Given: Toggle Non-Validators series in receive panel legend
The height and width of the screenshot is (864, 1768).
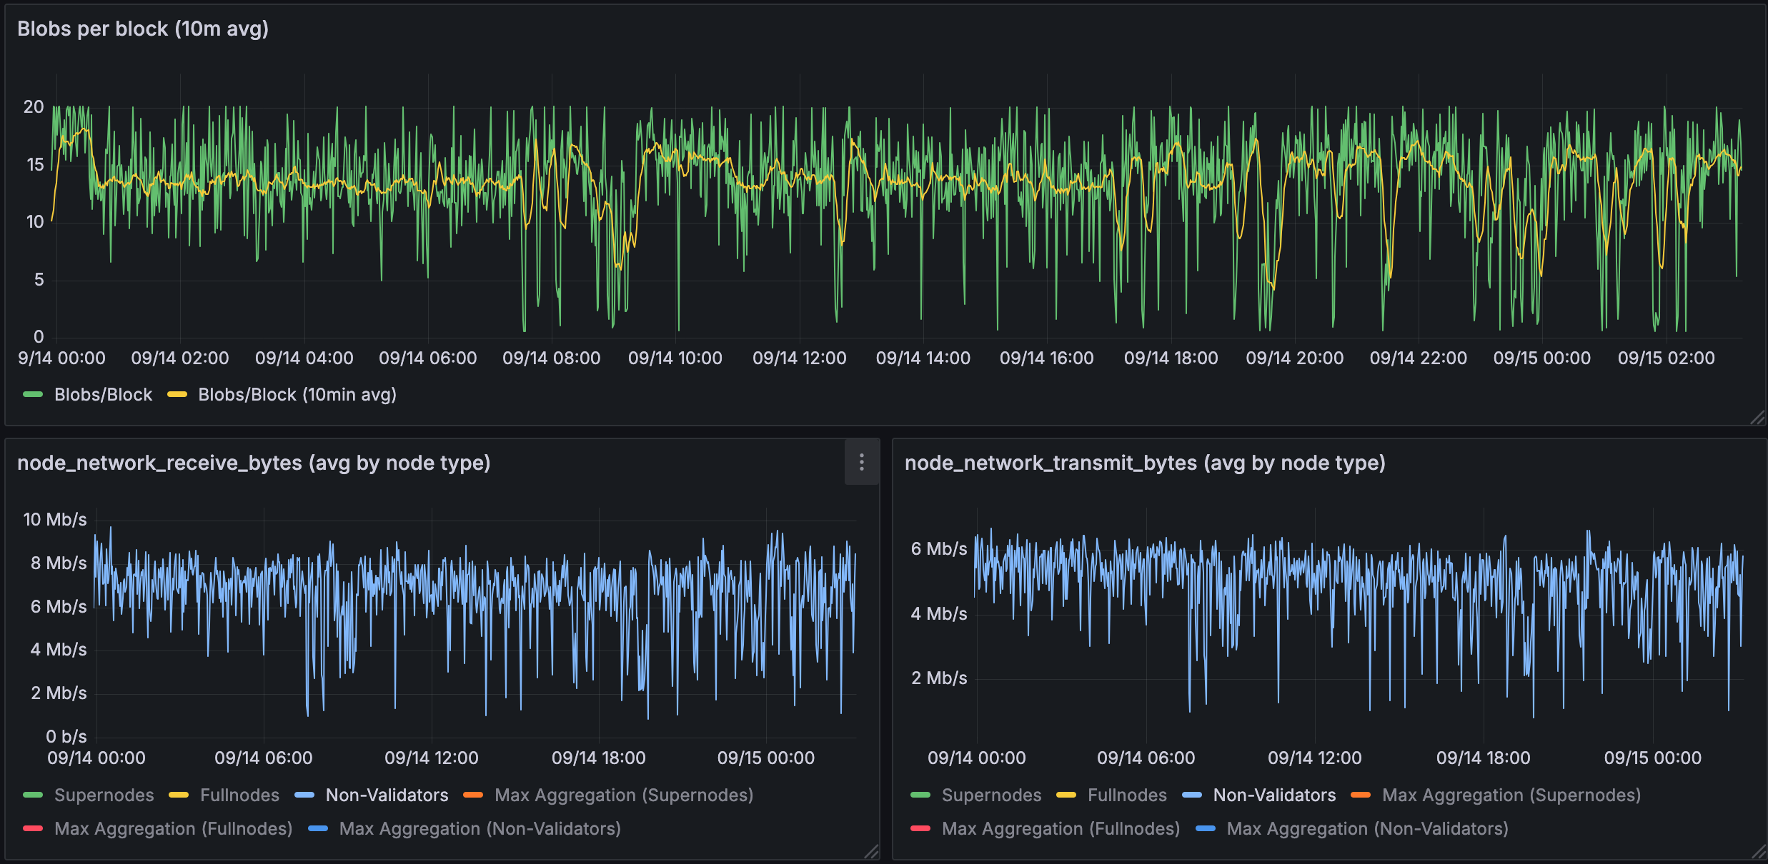Looking at the screenshot, I should point(387,795).
